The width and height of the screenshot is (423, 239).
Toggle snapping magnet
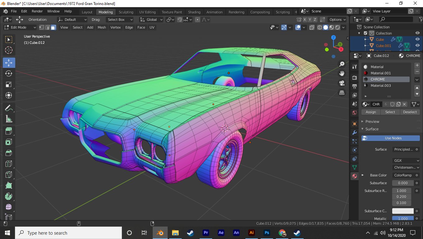[180, 20]
